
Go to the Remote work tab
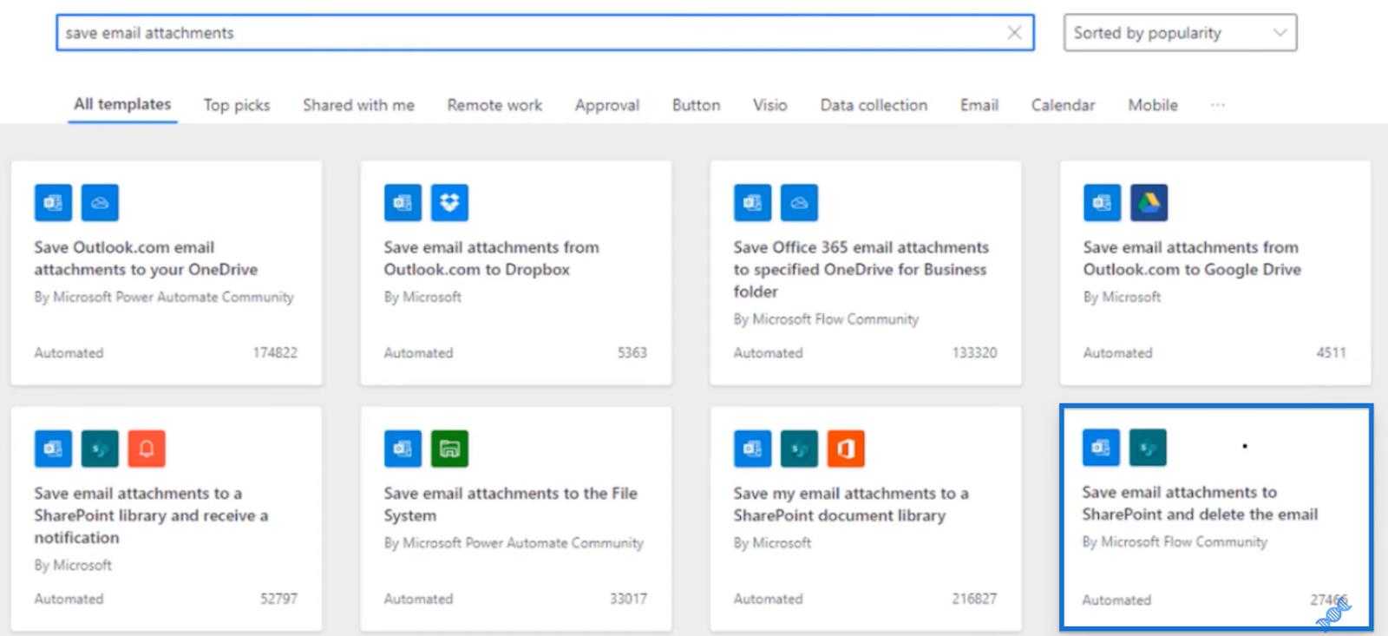(x=494, y=105)
